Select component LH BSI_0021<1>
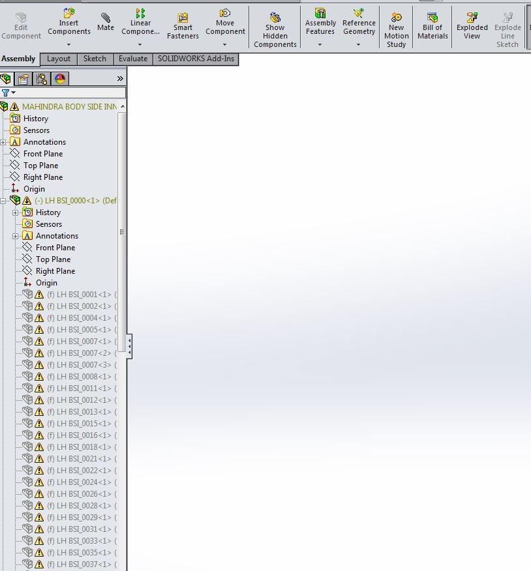This screenshot has width=531, height=571. pos(82,459)
